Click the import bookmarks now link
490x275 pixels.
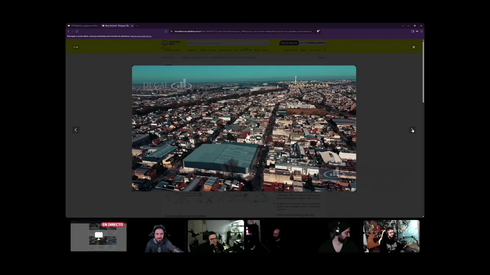[141, 36]
